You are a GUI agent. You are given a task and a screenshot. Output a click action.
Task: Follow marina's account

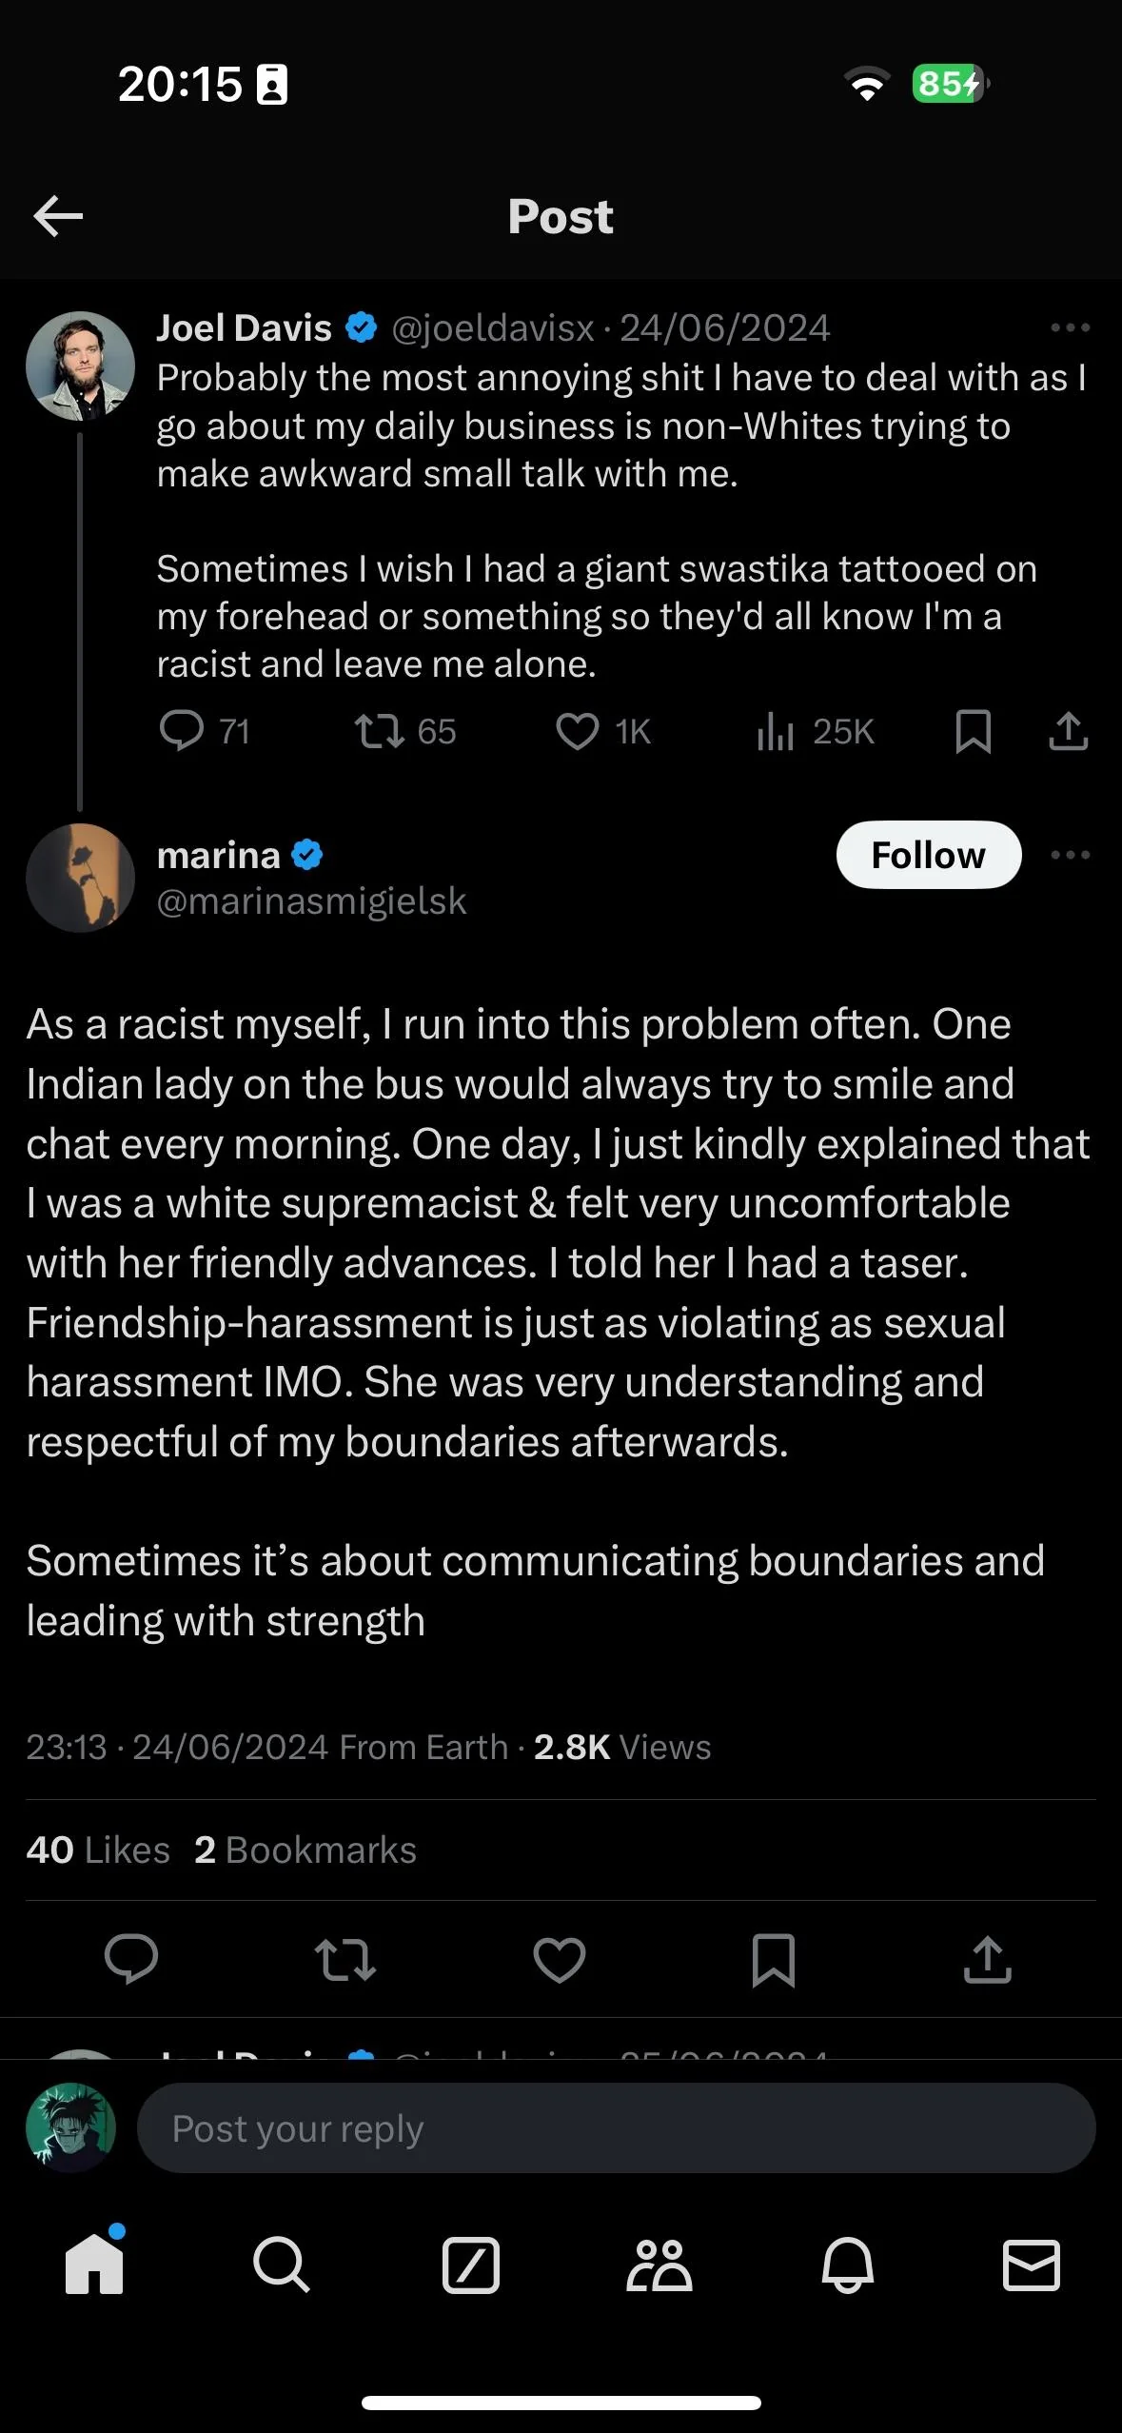click(x=928, y=855)
